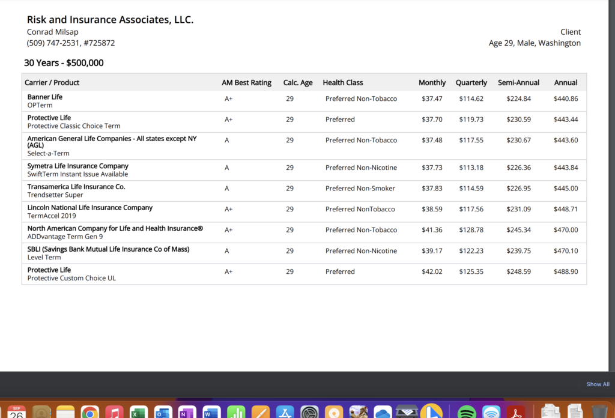Click Show All in the downloads bar
This screenshot has height=418, width=615.
pos(598,384)
